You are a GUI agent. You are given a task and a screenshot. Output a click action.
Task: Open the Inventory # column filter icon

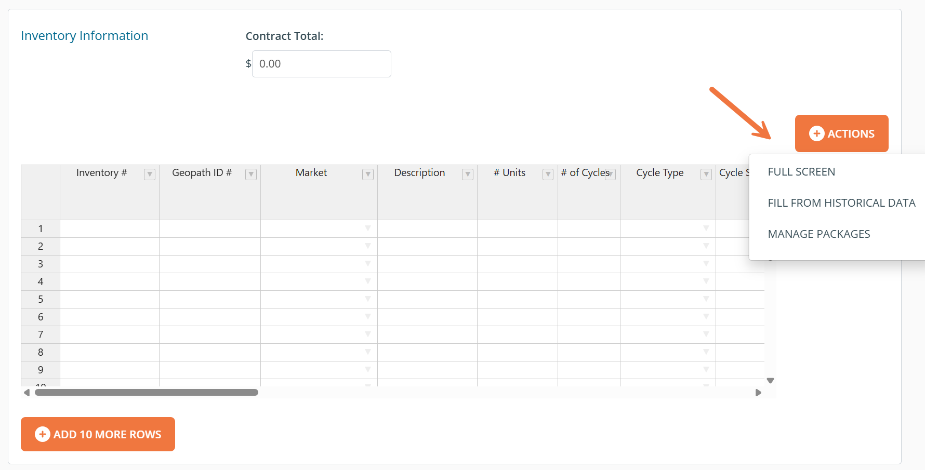[x=150, y=174]
